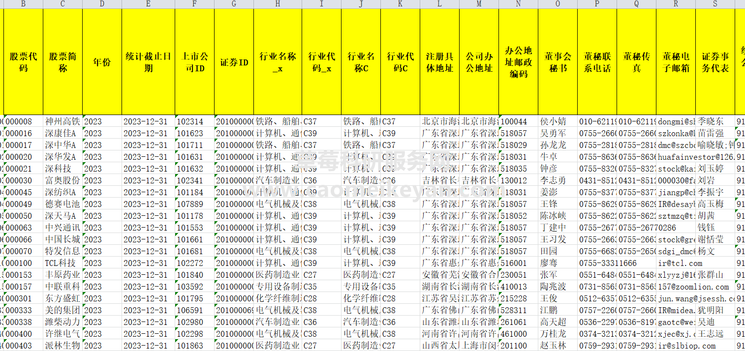
Task: Click the 派林生物 cell
Action: 62,346
